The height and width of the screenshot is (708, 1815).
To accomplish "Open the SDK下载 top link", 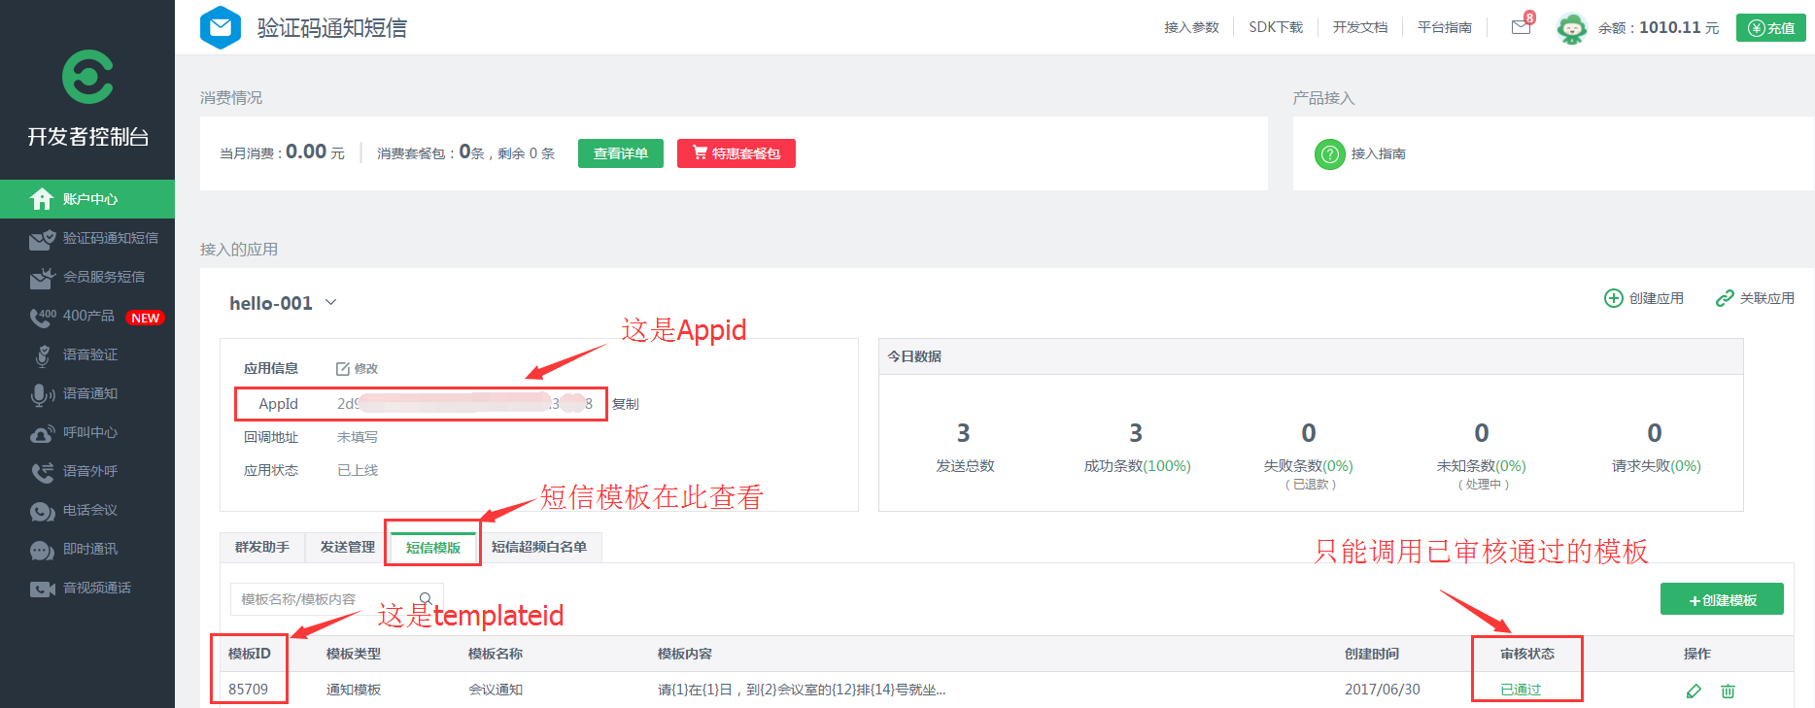I will coord(1276,27).
